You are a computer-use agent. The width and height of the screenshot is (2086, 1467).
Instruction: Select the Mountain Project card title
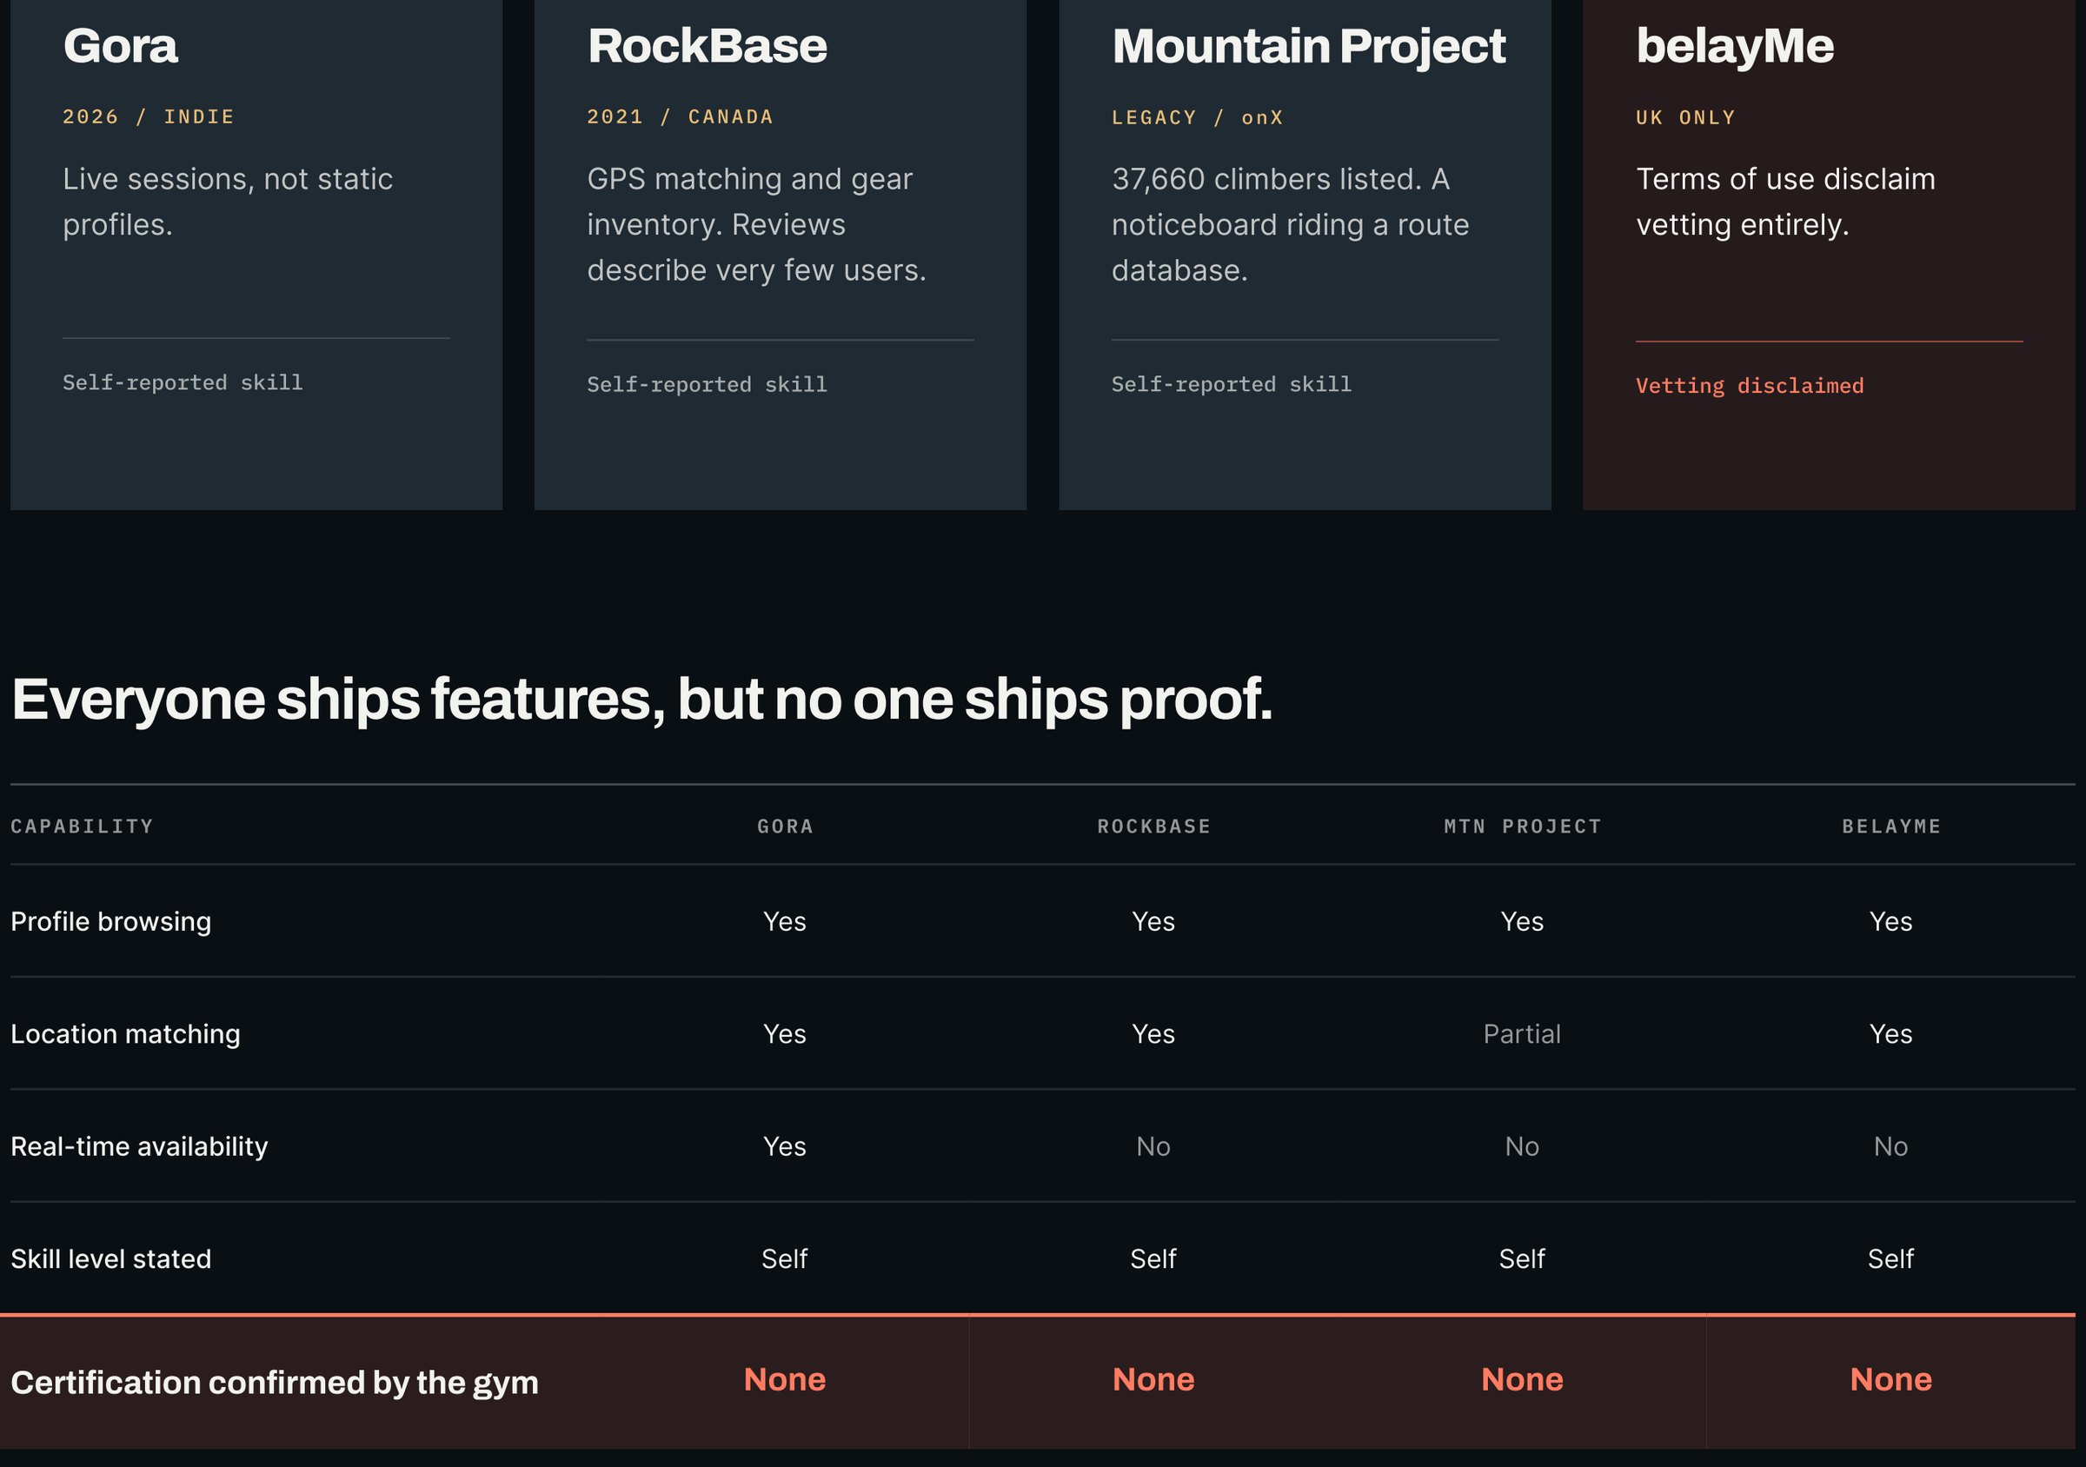click(1308, 46)
